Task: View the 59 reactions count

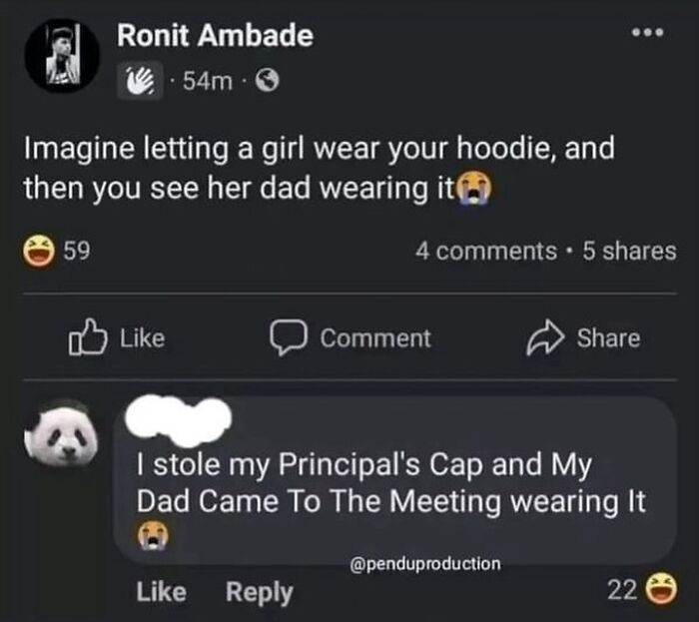Action: point(76,252)
